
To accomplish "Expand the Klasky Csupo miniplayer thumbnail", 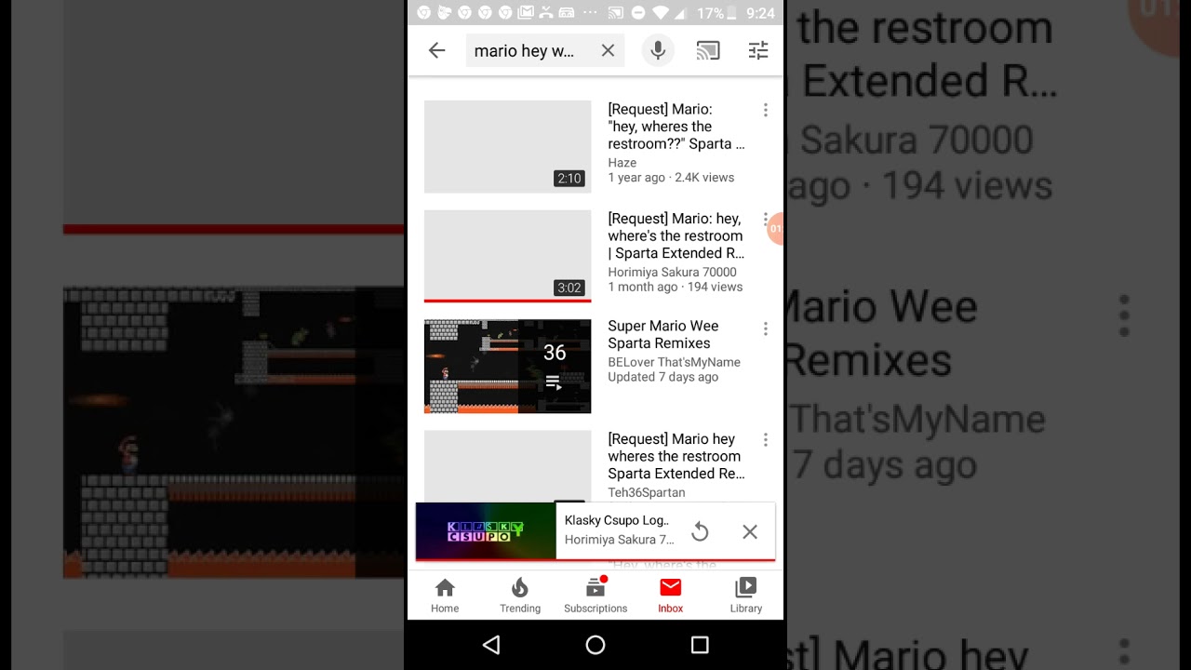I will [486, 531].
